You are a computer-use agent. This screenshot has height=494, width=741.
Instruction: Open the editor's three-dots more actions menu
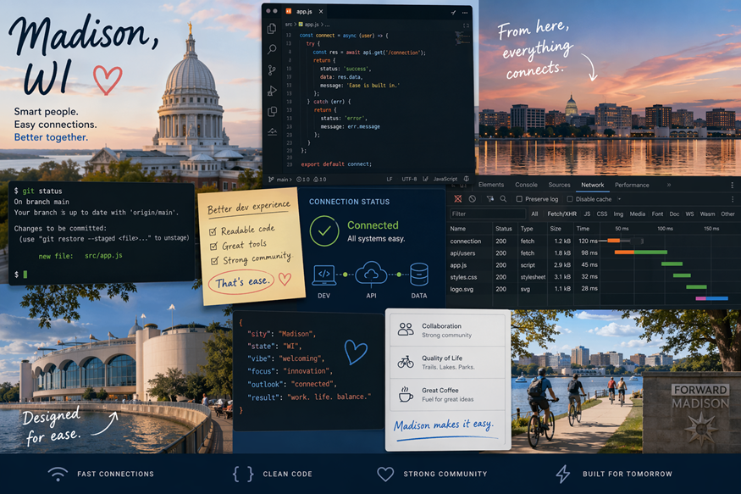[x=465, y=13]
